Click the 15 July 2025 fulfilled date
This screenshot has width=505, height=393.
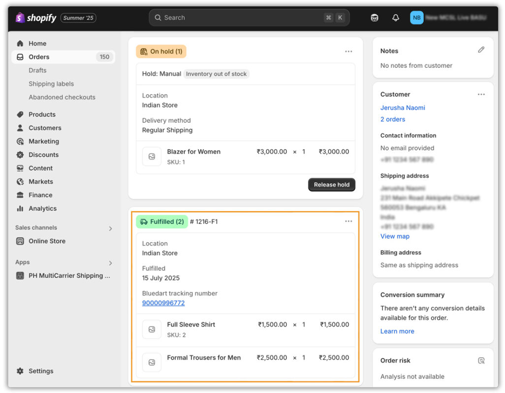click(x=161, y=278)
